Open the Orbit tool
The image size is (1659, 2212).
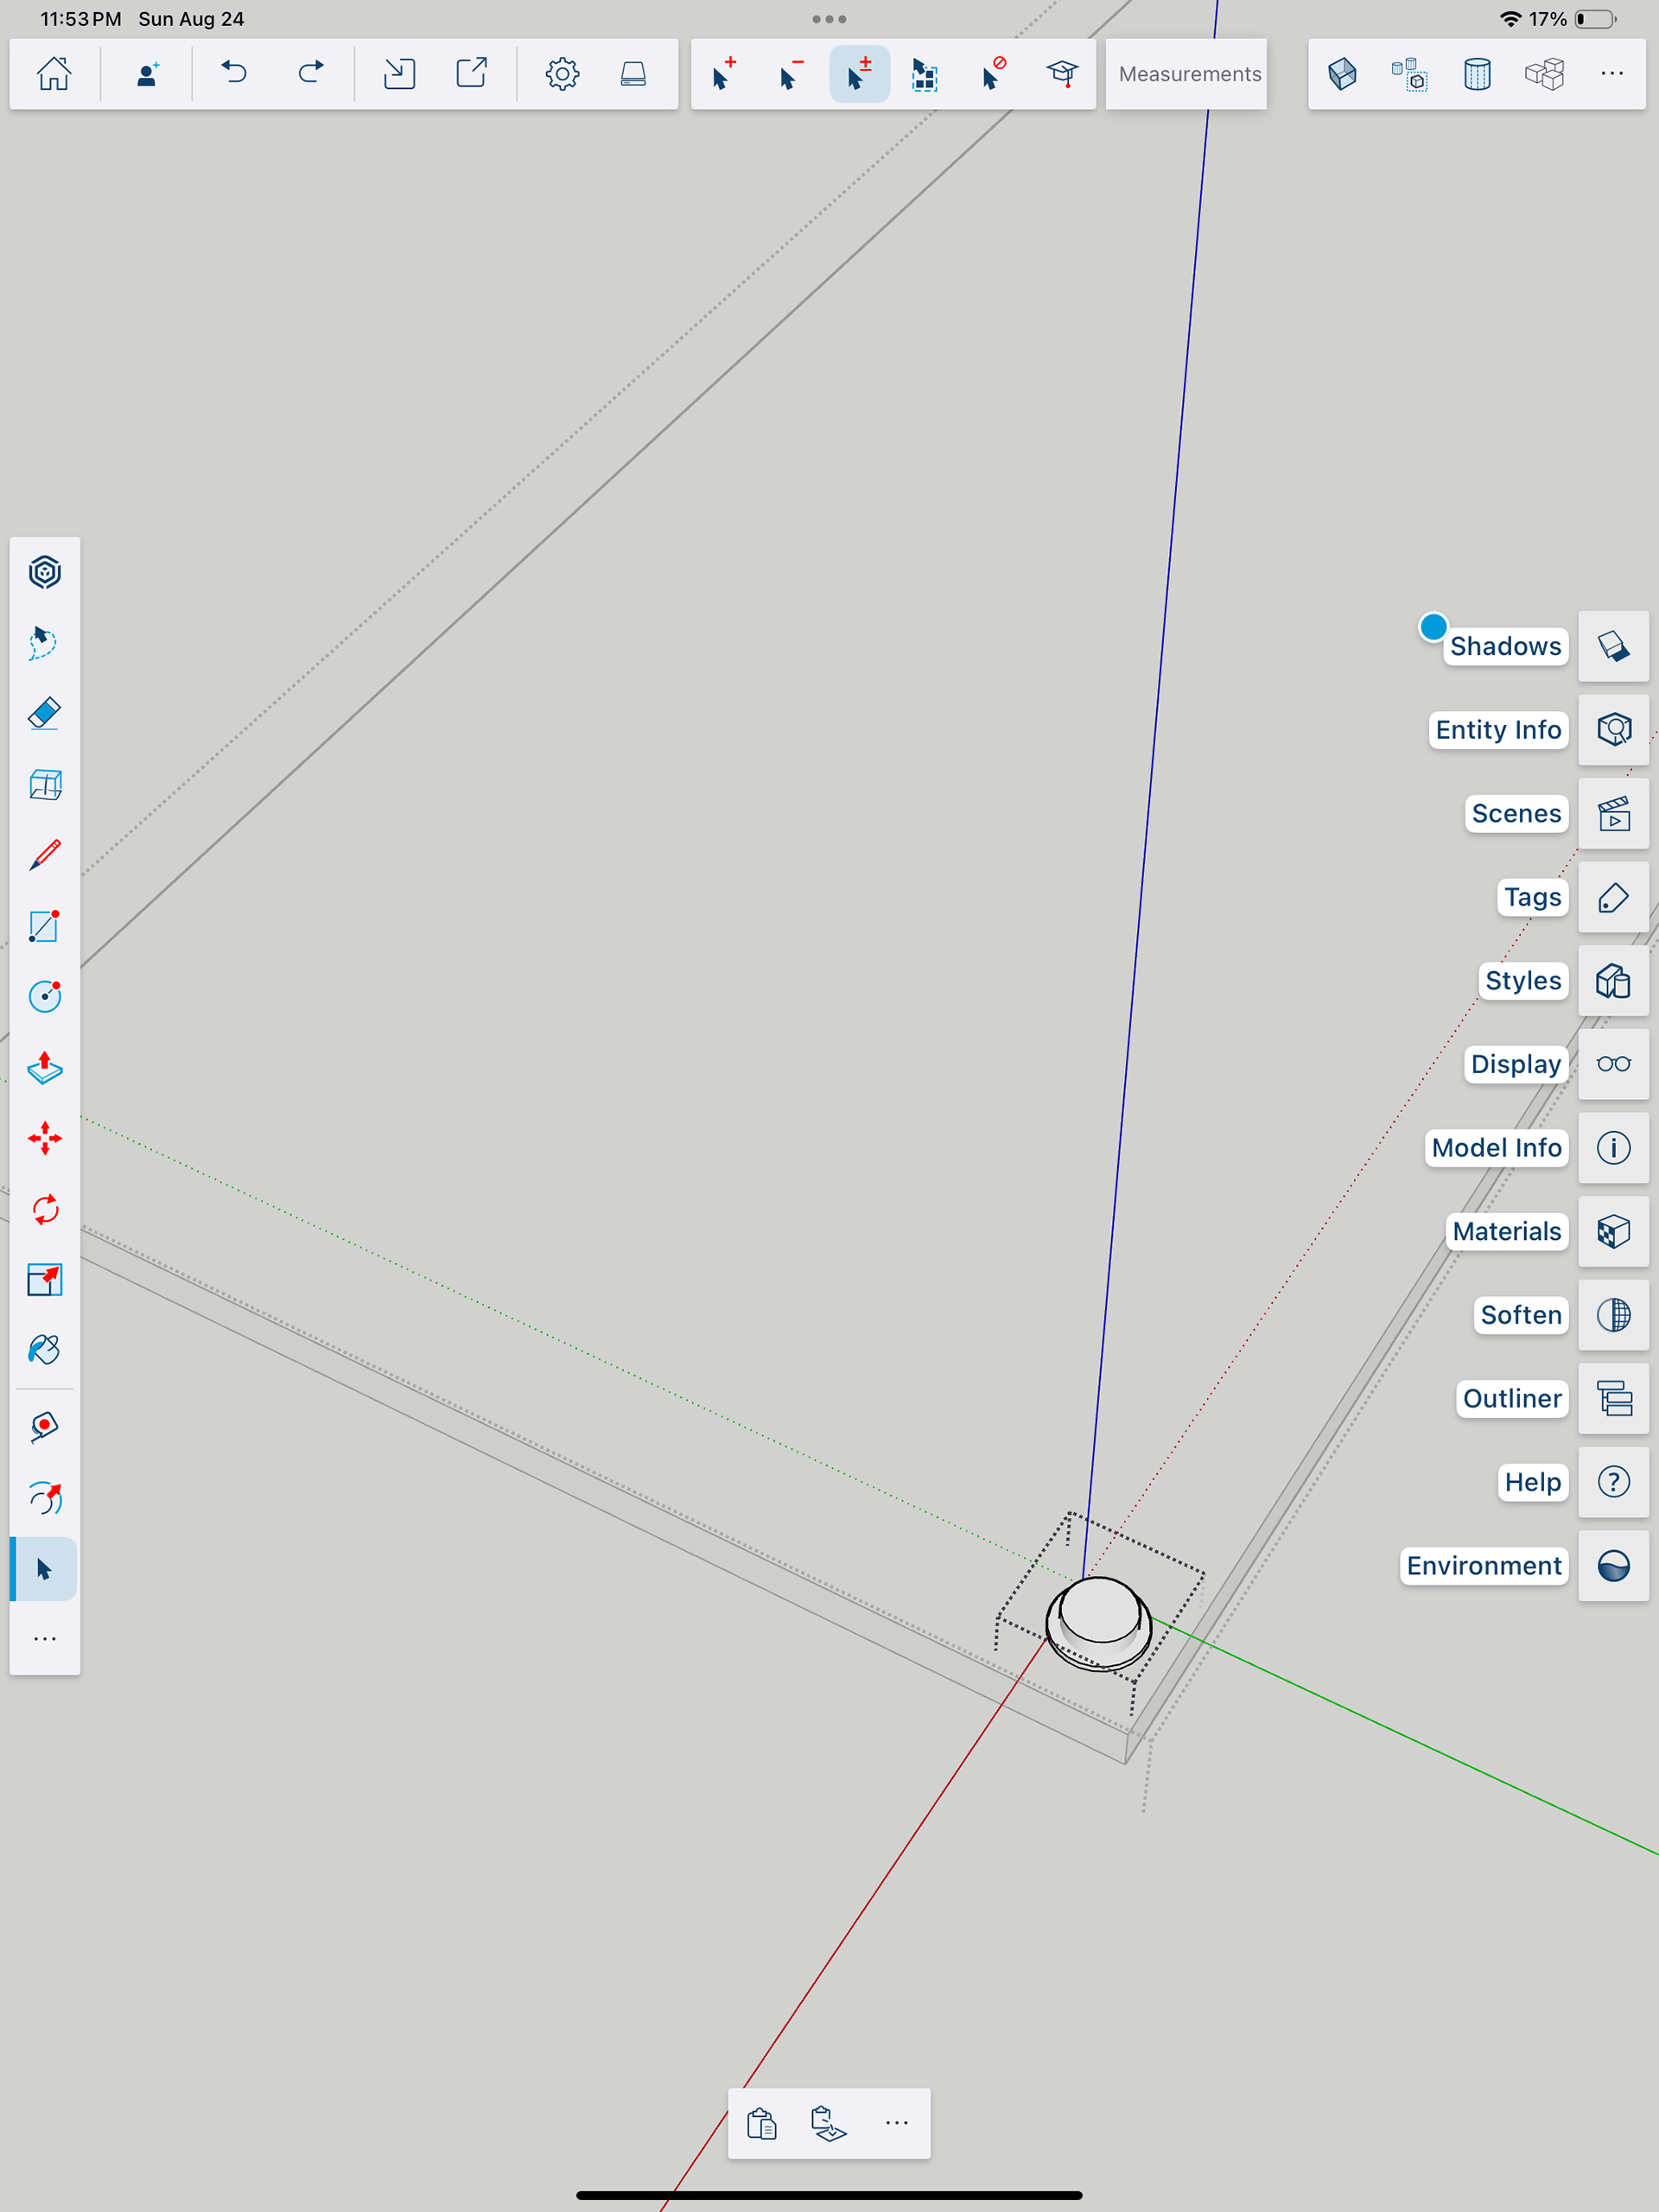click(x=45, y=1497)
